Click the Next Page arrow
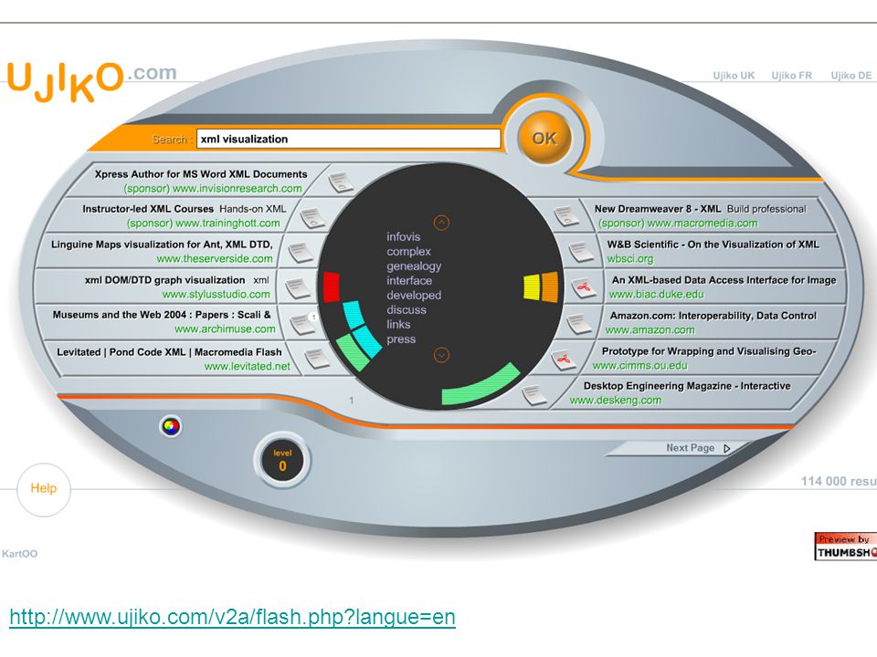The width and height of the screenshot is (877, 657). point(726,448)
